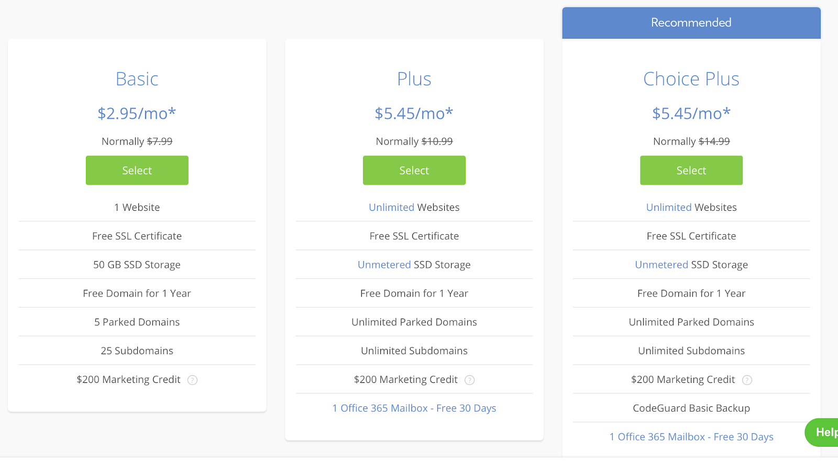Open Marketing Credit help icon in Basic plan

point(193,380)
